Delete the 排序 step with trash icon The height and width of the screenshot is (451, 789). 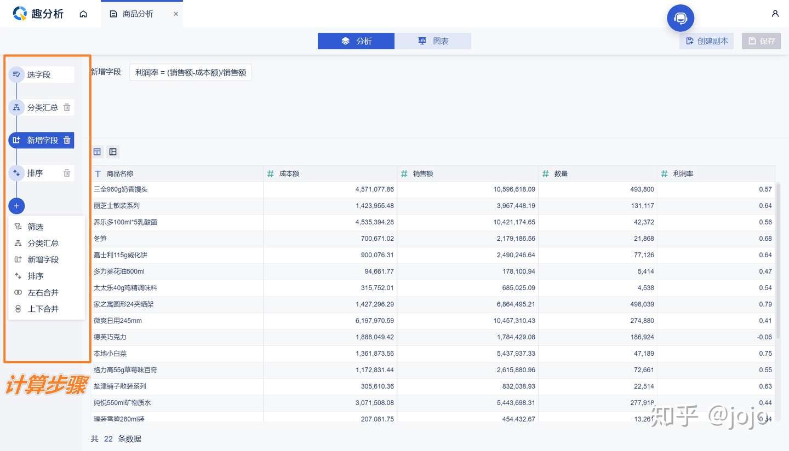(67, 173)
